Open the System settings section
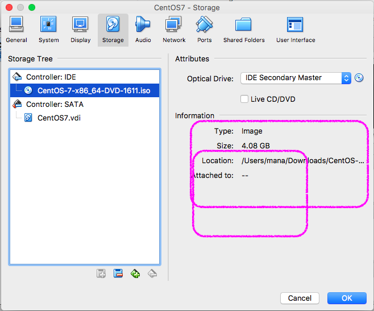 point(49,30)
